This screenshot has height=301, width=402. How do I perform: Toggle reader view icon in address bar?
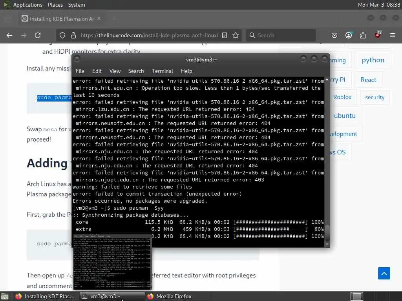(225, 35)
